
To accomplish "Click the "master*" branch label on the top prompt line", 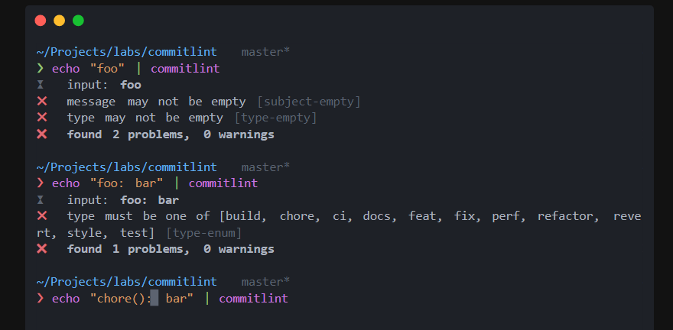I will point(265,52).
